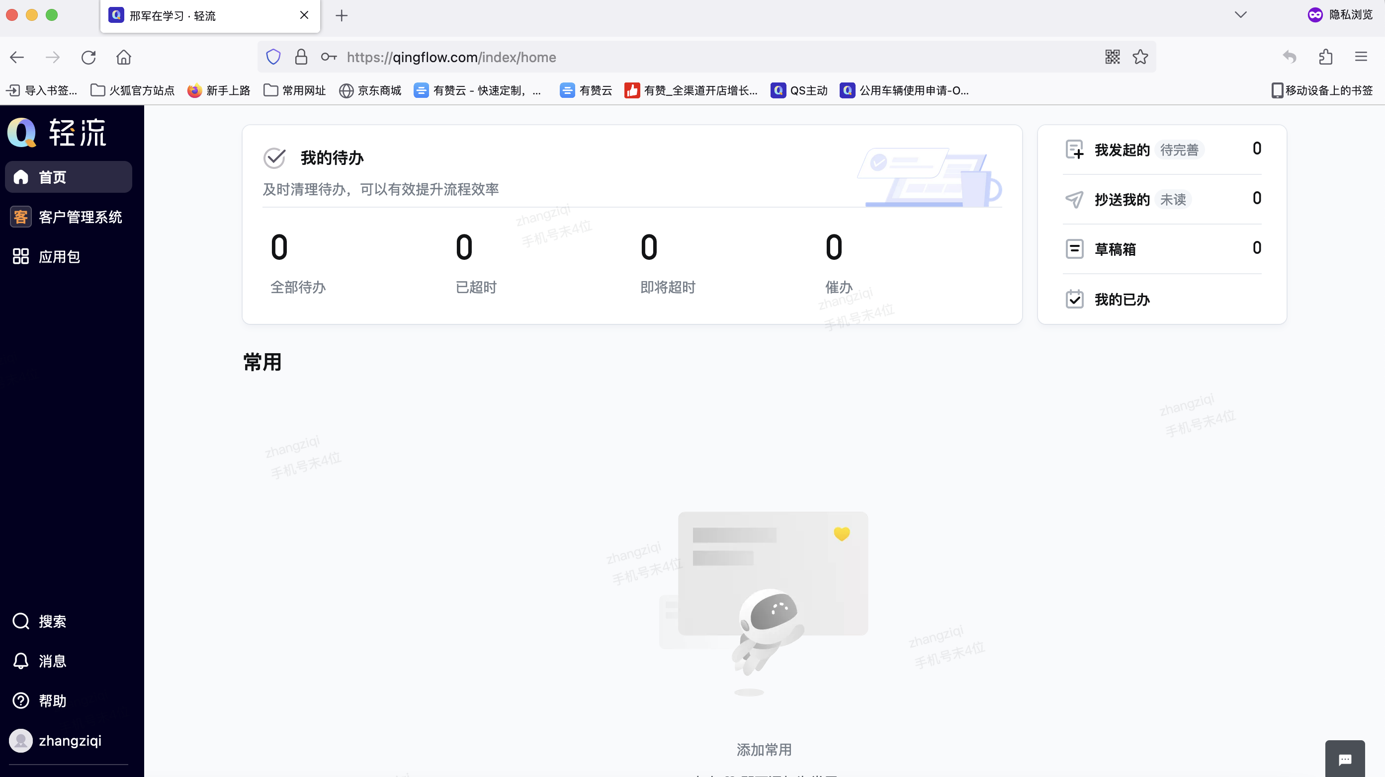1385x777 pixels.
Task: Open the browser hamburger menu
Action: coord(1361,57)
